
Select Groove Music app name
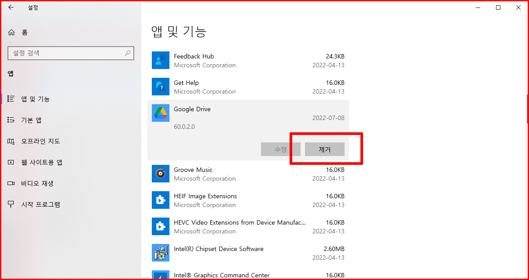(193, 170)
